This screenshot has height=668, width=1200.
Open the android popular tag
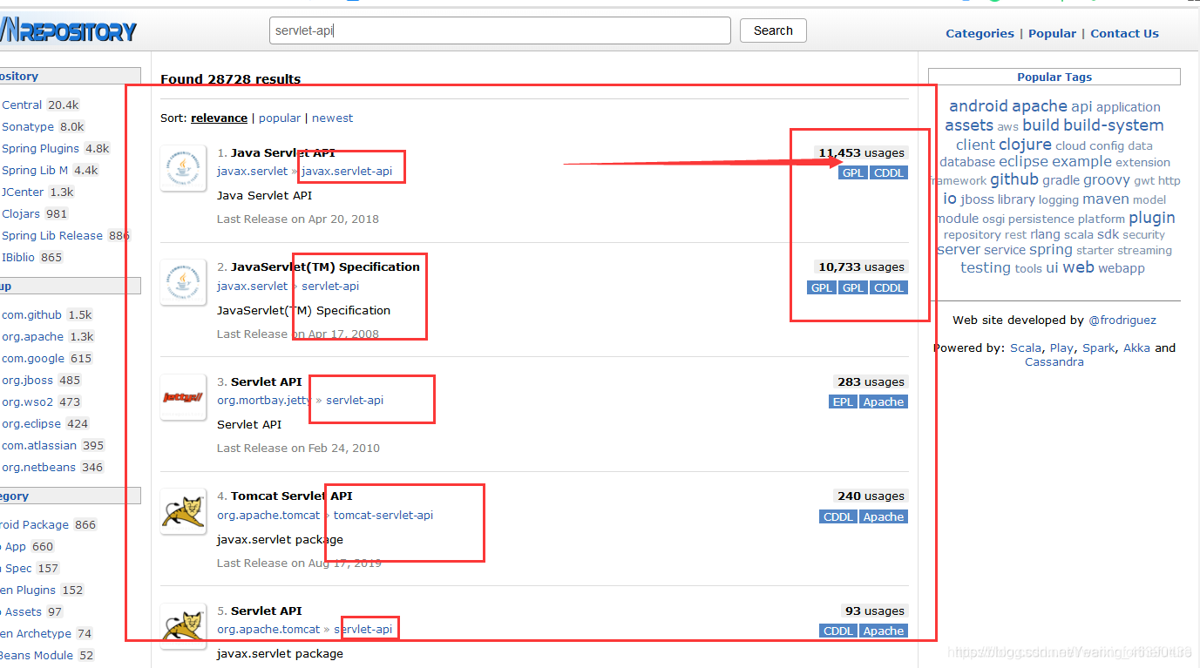coord(978,106)
